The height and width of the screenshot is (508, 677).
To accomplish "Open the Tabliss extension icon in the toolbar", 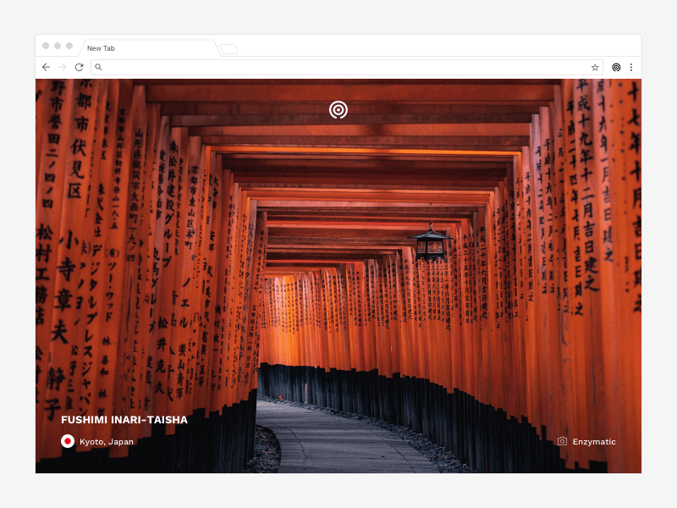I will pyautogui.click(x=617, y=67).
